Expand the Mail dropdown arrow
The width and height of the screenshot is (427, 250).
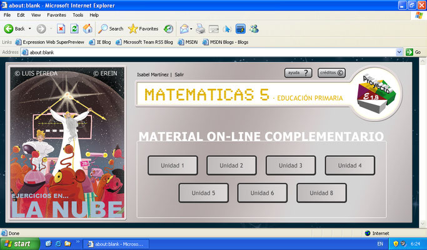191,29
